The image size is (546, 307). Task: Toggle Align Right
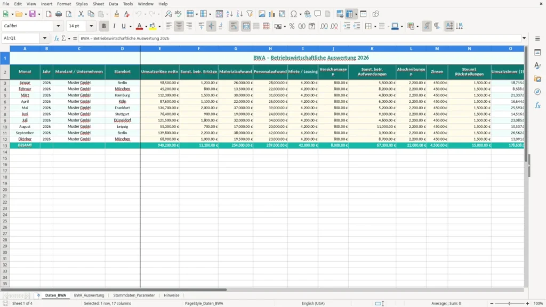point(189,26)
